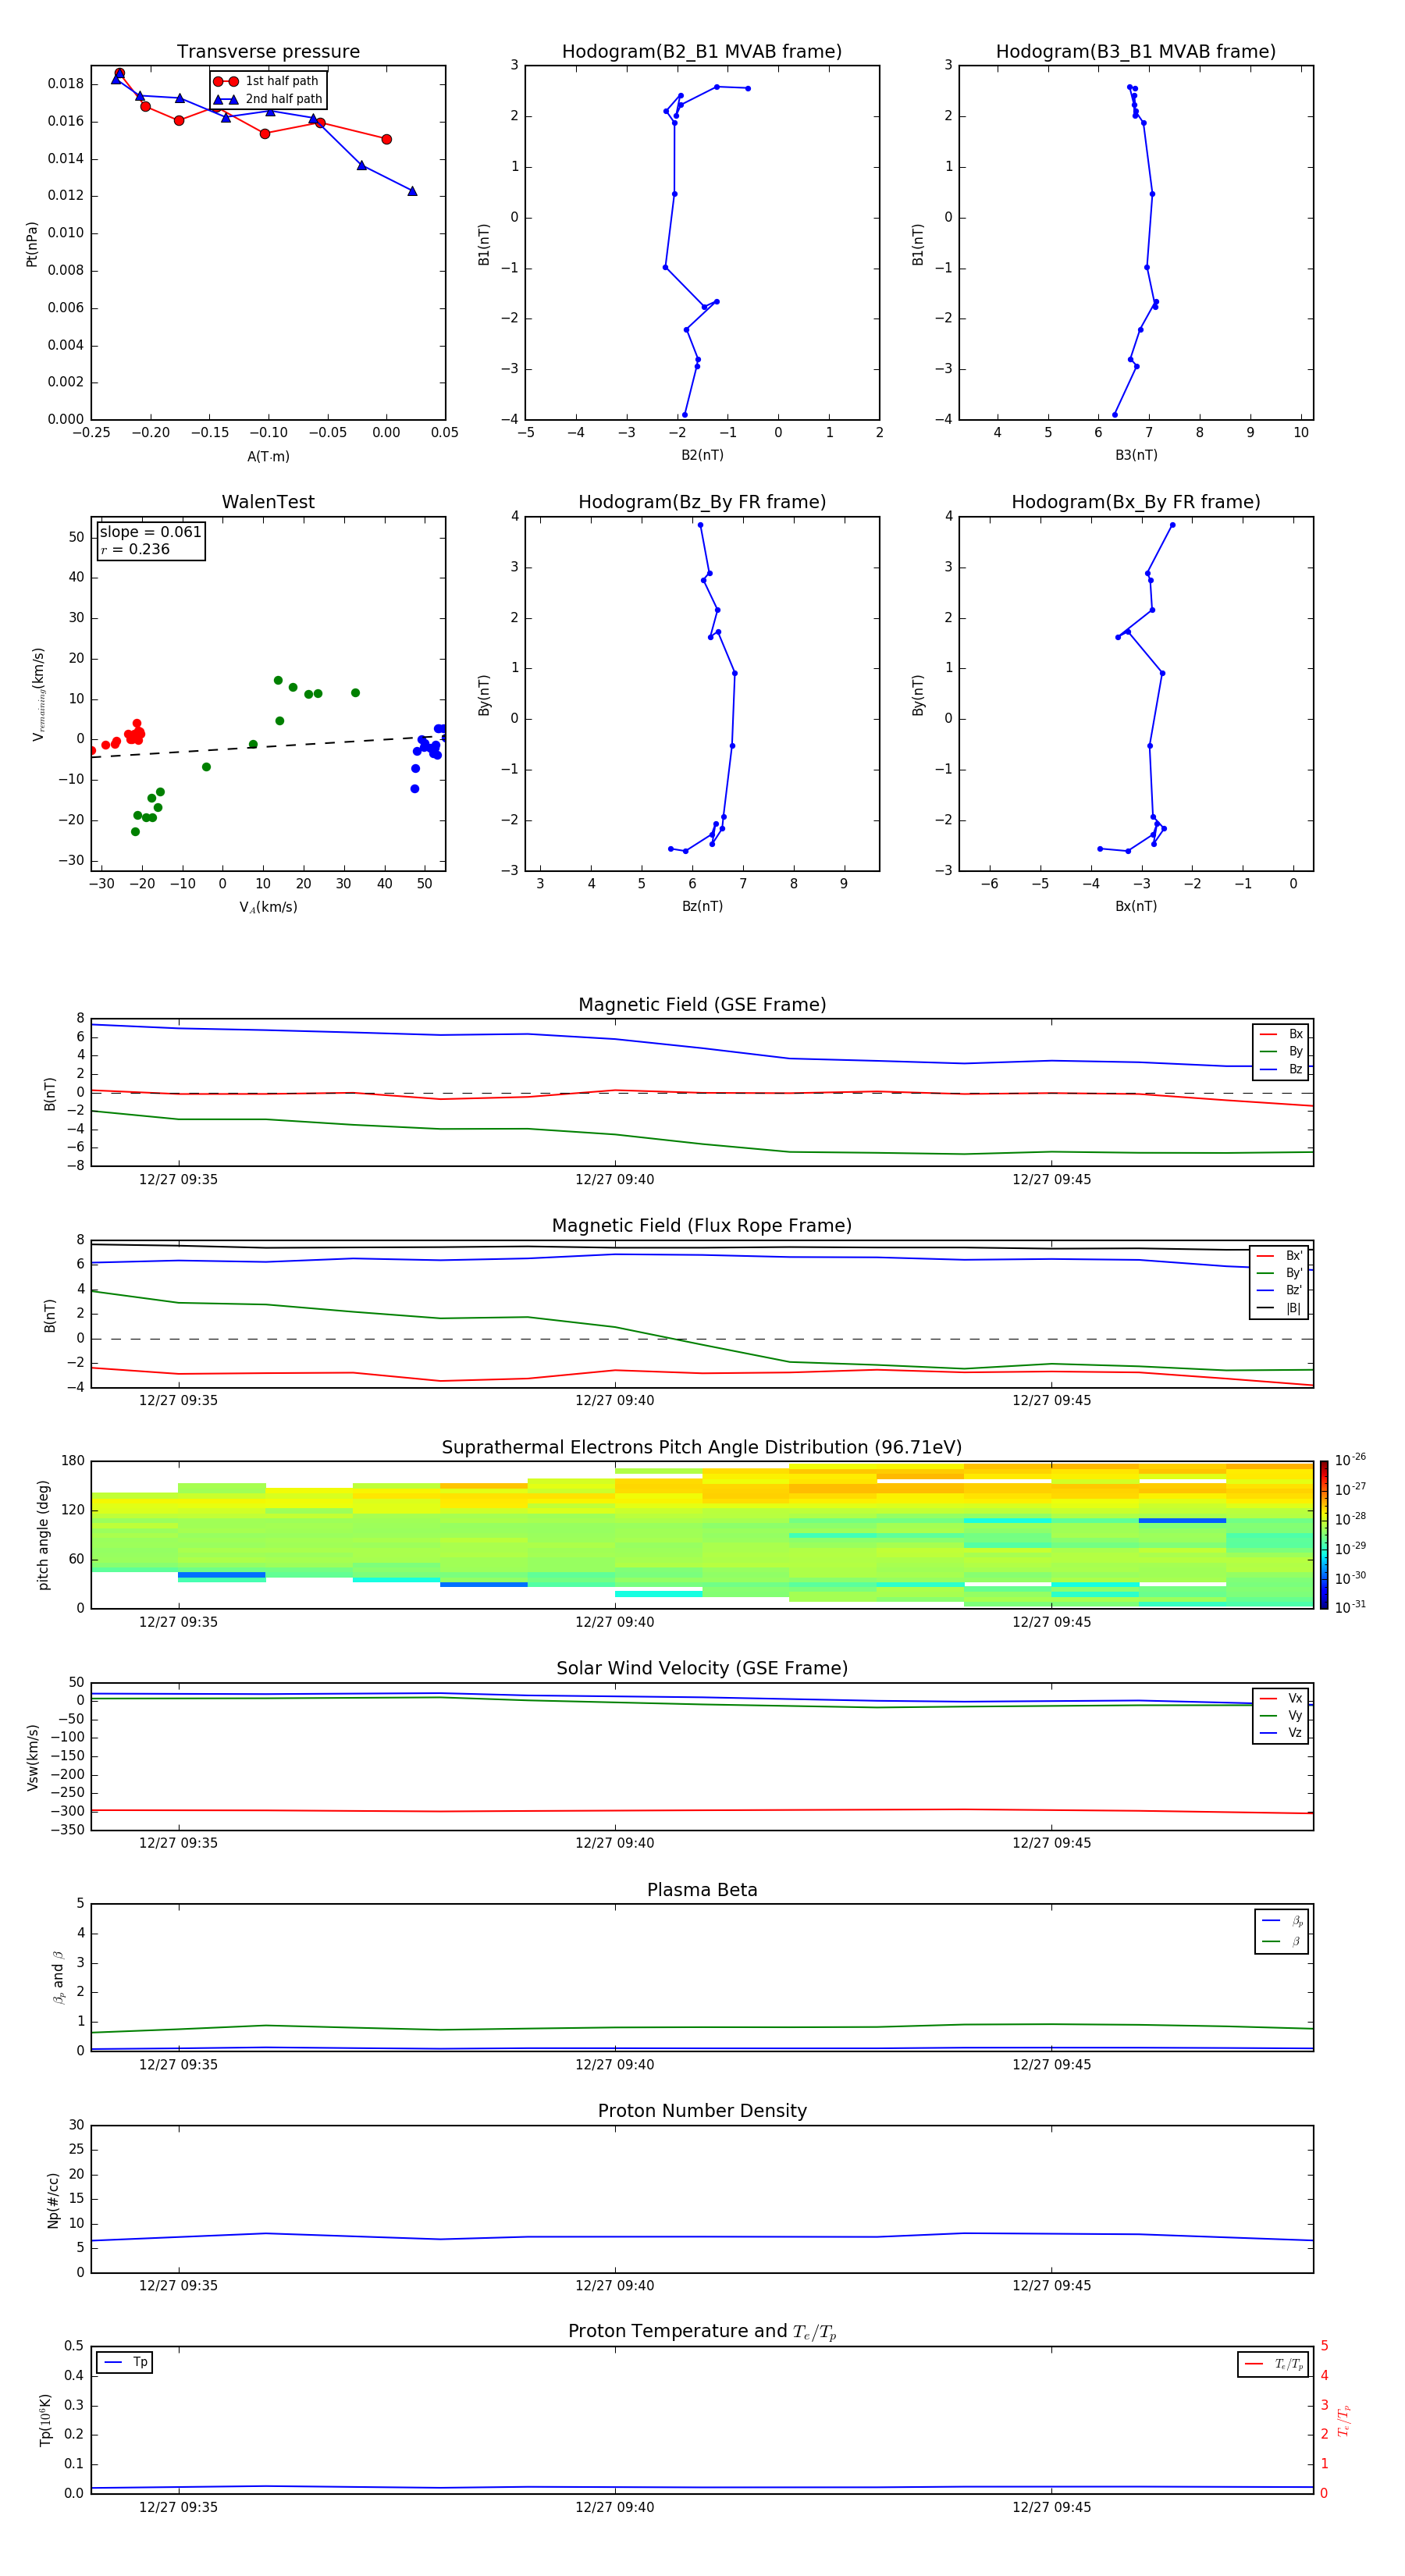Select the 'Tp' legend entry

(125, 2362)
